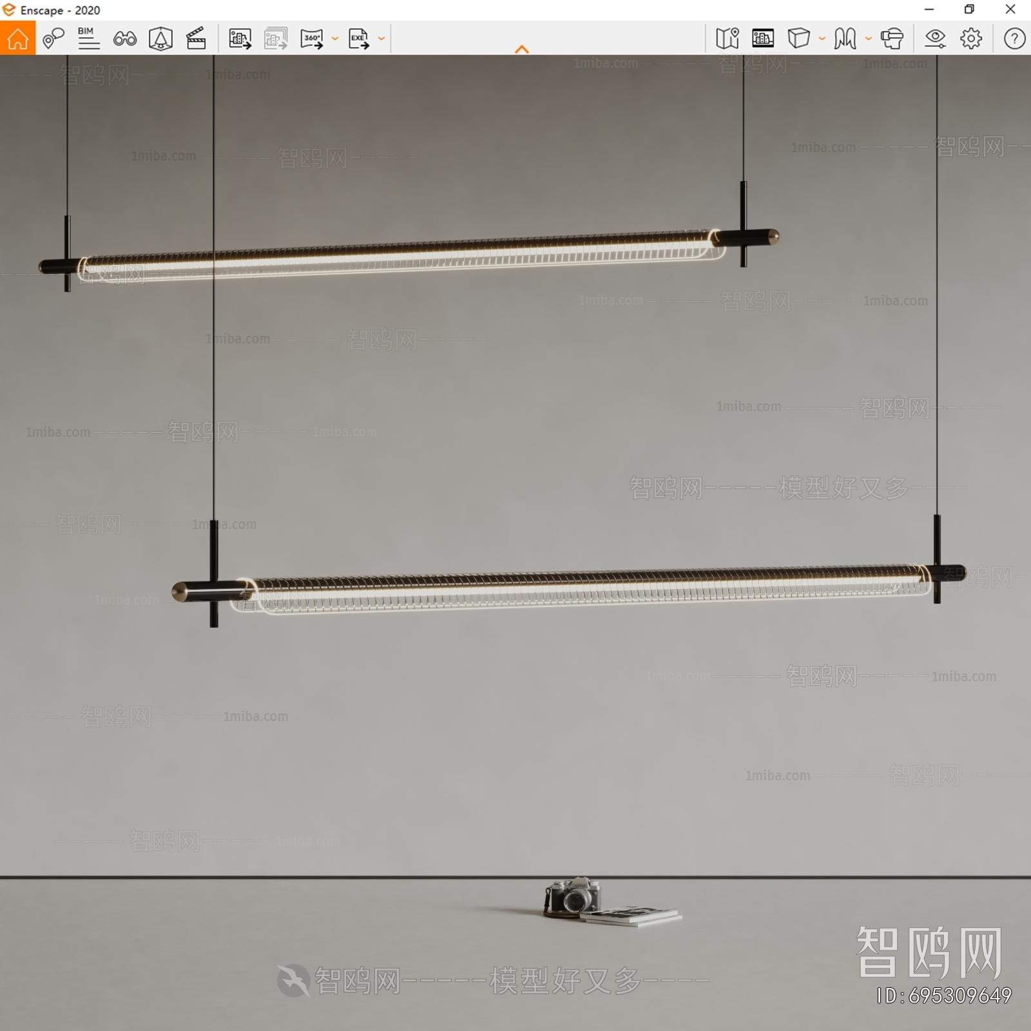1031x1031 pixels.
Task: Expand the navigation mode dropdown arrow
Action: coord(869,39)
